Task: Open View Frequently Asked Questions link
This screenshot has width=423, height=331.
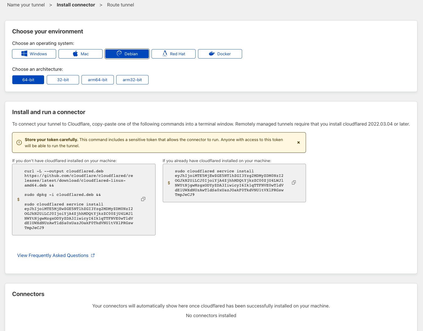Action: (x=53, y=255)
